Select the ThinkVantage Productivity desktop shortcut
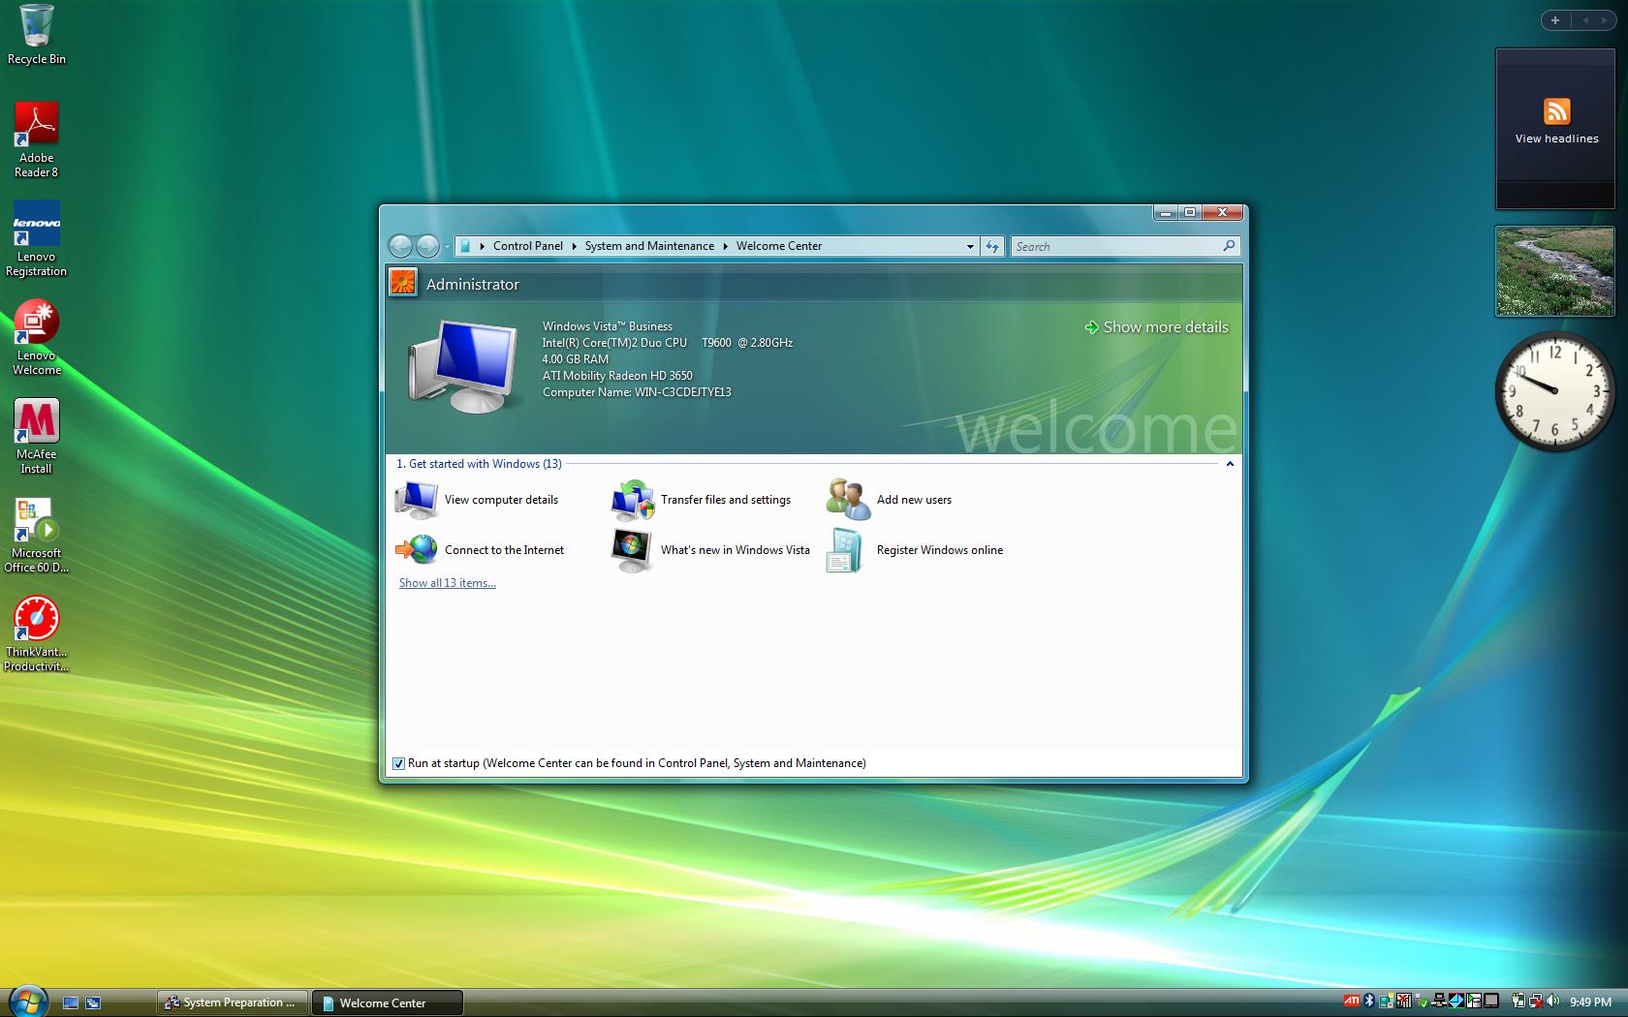 (x=36, y=634)
